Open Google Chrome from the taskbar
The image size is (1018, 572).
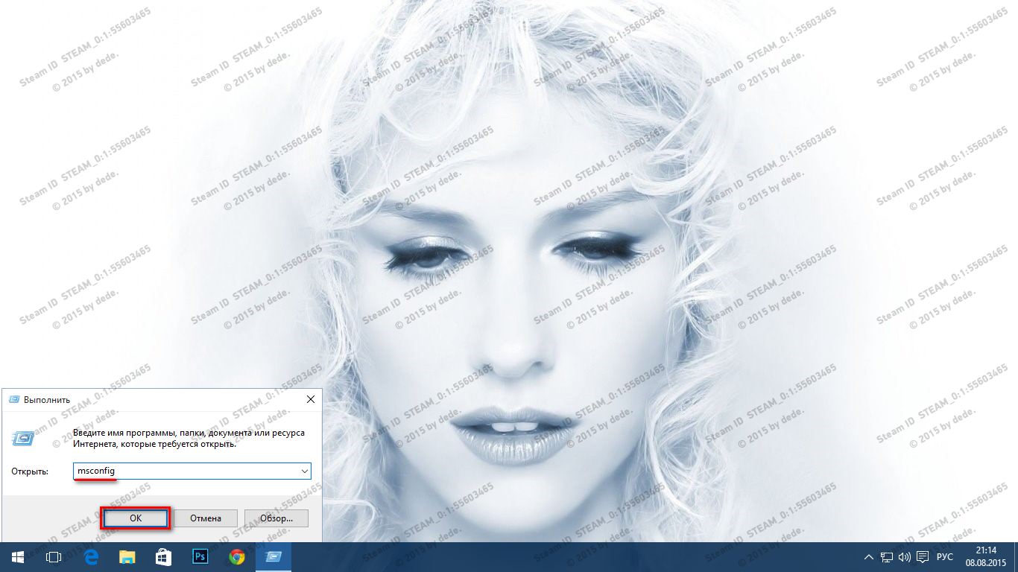(x=236, y=557)
